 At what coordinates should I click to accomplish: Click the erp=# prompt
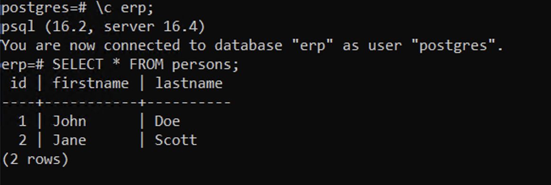22,65
